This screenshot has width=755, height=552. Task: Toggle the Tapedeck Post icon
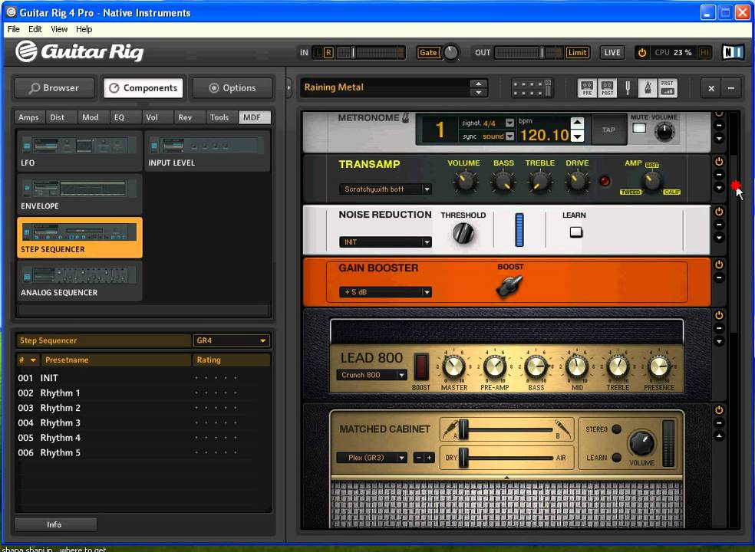607,88
